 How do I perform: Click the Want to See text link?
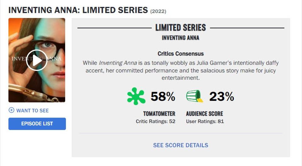(x=32, y=111)
